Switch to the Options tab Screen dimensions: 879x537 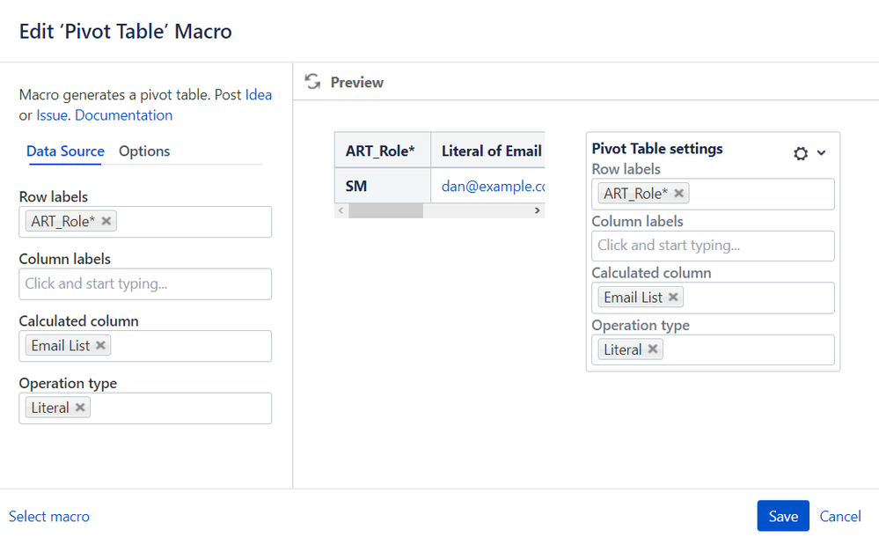(x=144, y=151)
